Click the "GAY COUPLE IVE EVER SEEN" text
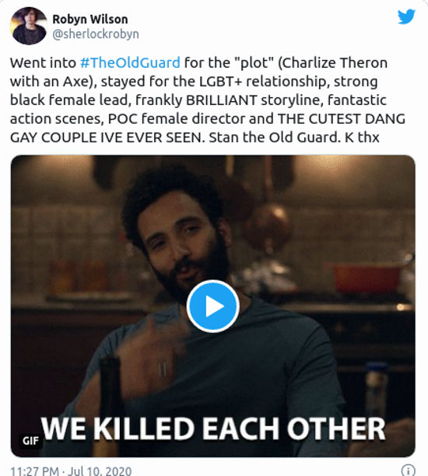428x476 pixels. click(105, 138)
